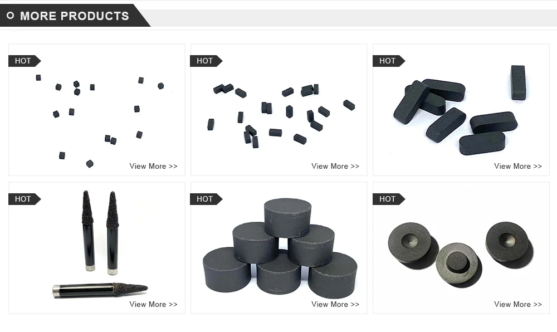
Task: Click image of pyramid of black cylinders
Action: pos(279,248)
